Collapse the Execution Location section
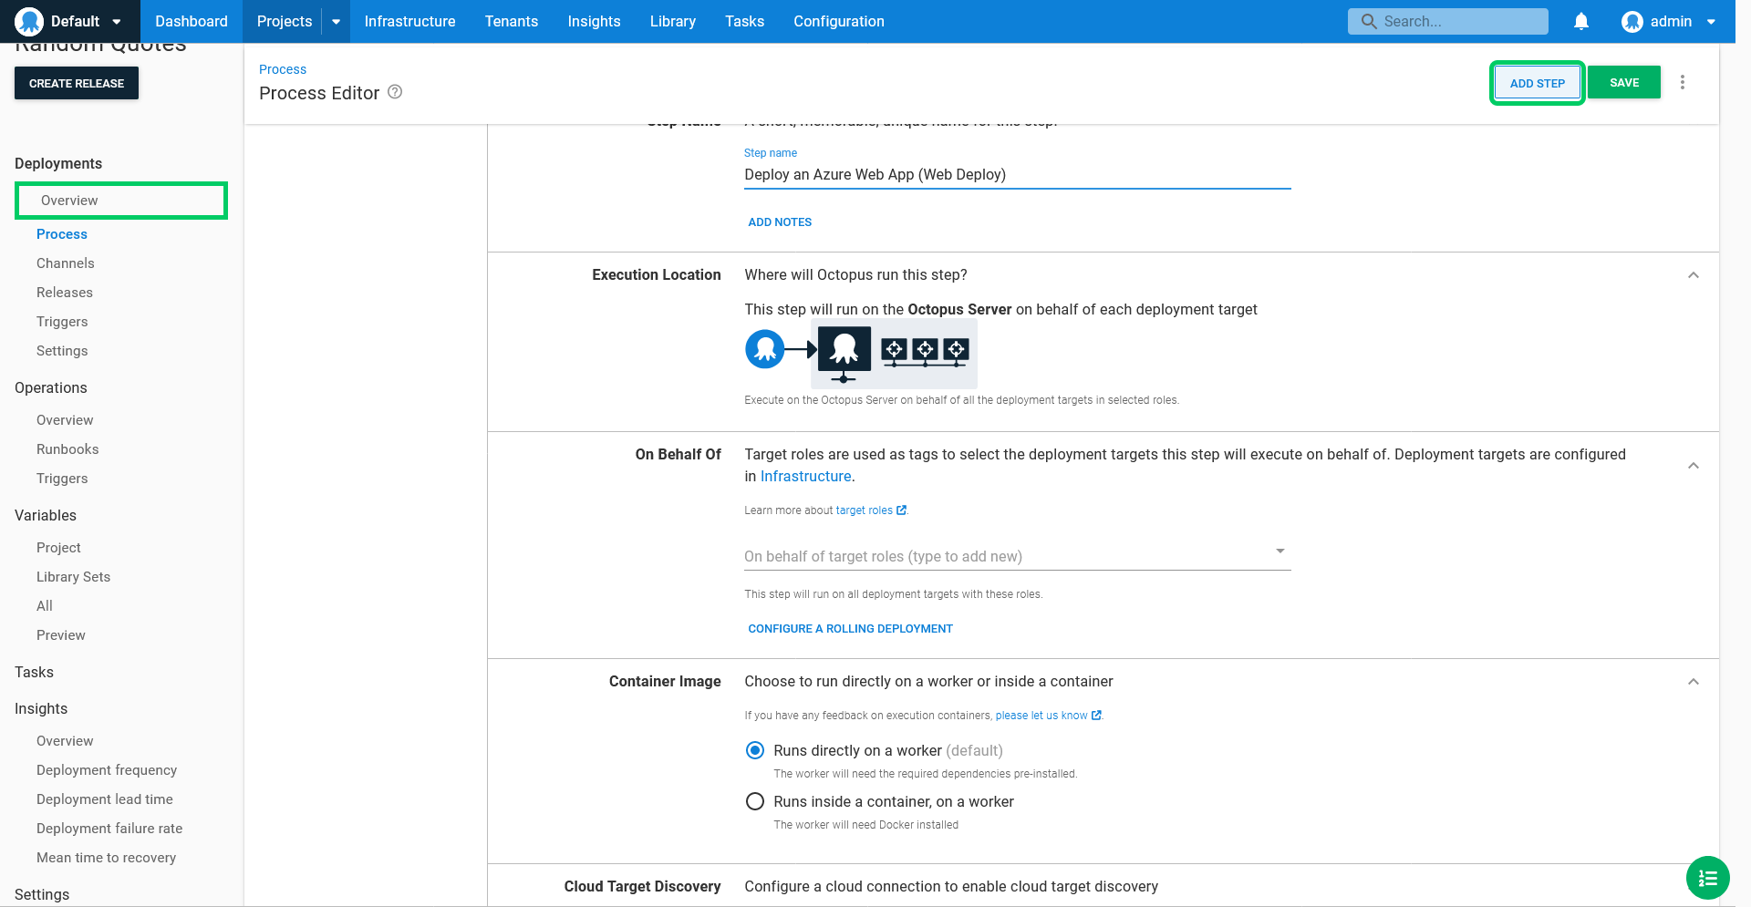 click(1693, 275)
